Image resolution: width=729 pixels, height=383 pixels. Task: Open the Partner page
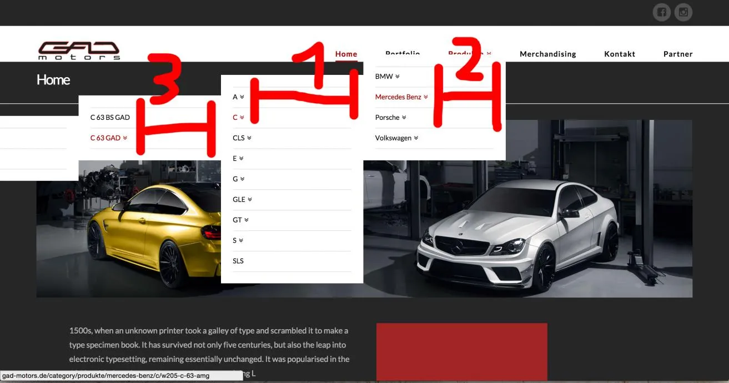click(x=678, y=54)
